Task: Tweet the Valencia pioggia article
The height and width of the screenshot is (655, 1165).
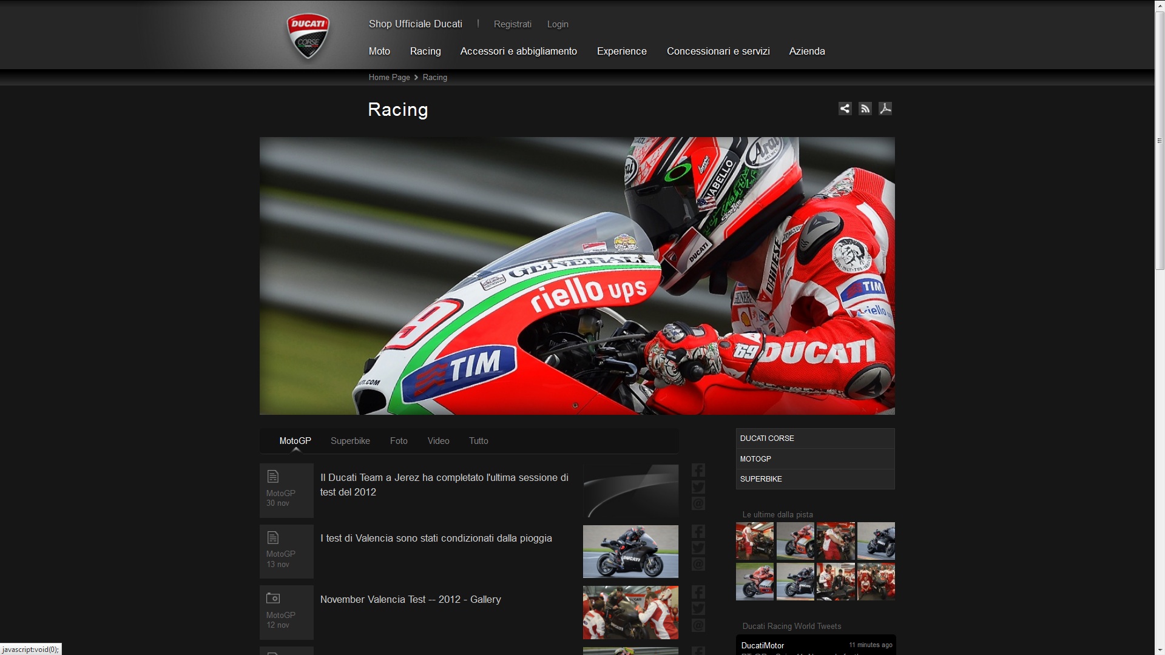Action: click(x=698, y=548)
